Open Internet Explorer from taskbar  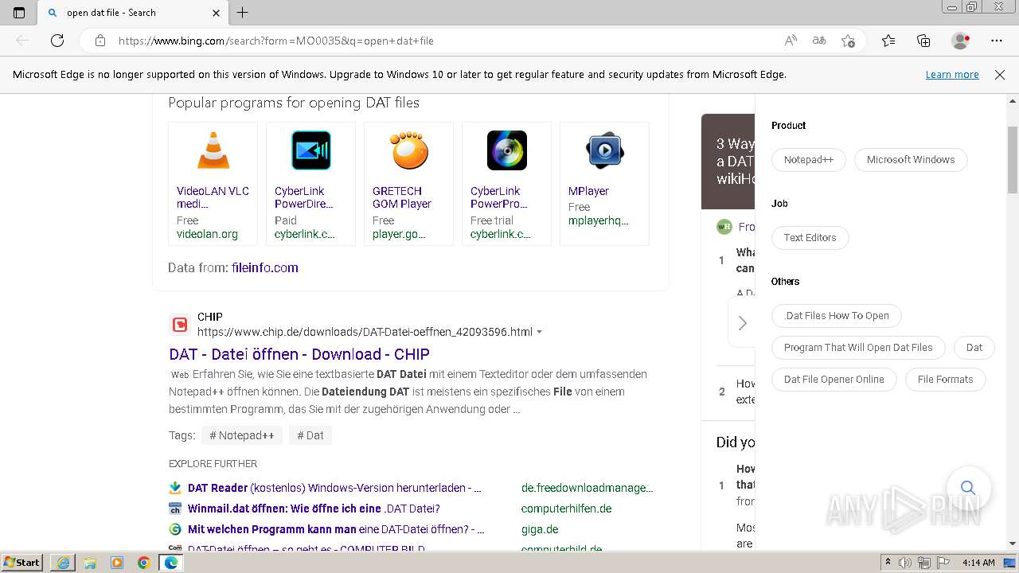tap(63, 563)
